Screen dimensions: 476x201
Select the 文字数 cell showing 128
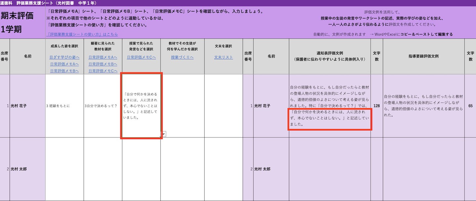click(x=377, y=105)
